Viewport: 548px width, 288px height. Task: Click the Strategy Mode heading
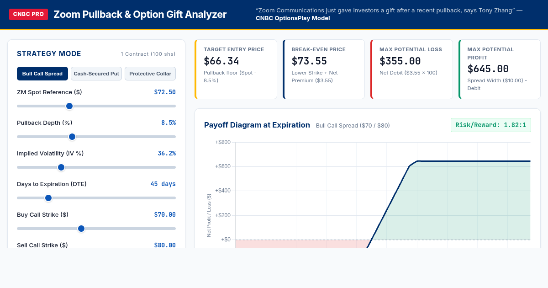(49, 53)
